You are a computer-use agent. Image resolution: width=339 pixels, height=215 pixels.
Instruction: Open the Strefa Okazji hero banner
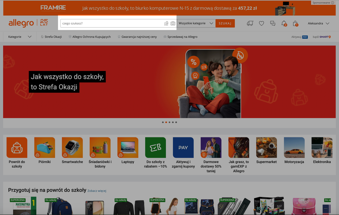click(169, 82)
